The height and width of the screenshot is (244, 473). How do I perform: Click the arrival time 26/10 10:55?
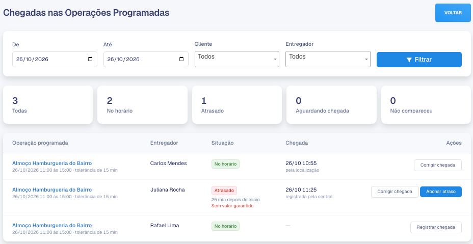tap(301, 163)
